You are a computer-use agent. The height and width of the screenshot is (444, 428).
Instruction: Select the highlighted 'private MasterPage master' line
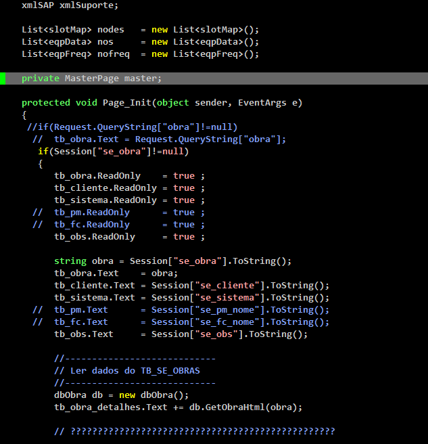tap(91, 79)
